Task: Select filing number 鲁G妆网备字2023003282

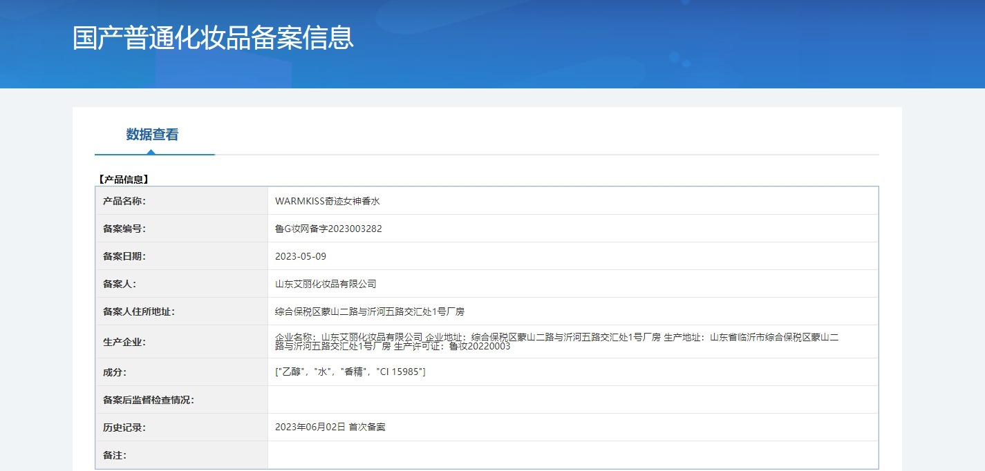Action: coord(328,229)
